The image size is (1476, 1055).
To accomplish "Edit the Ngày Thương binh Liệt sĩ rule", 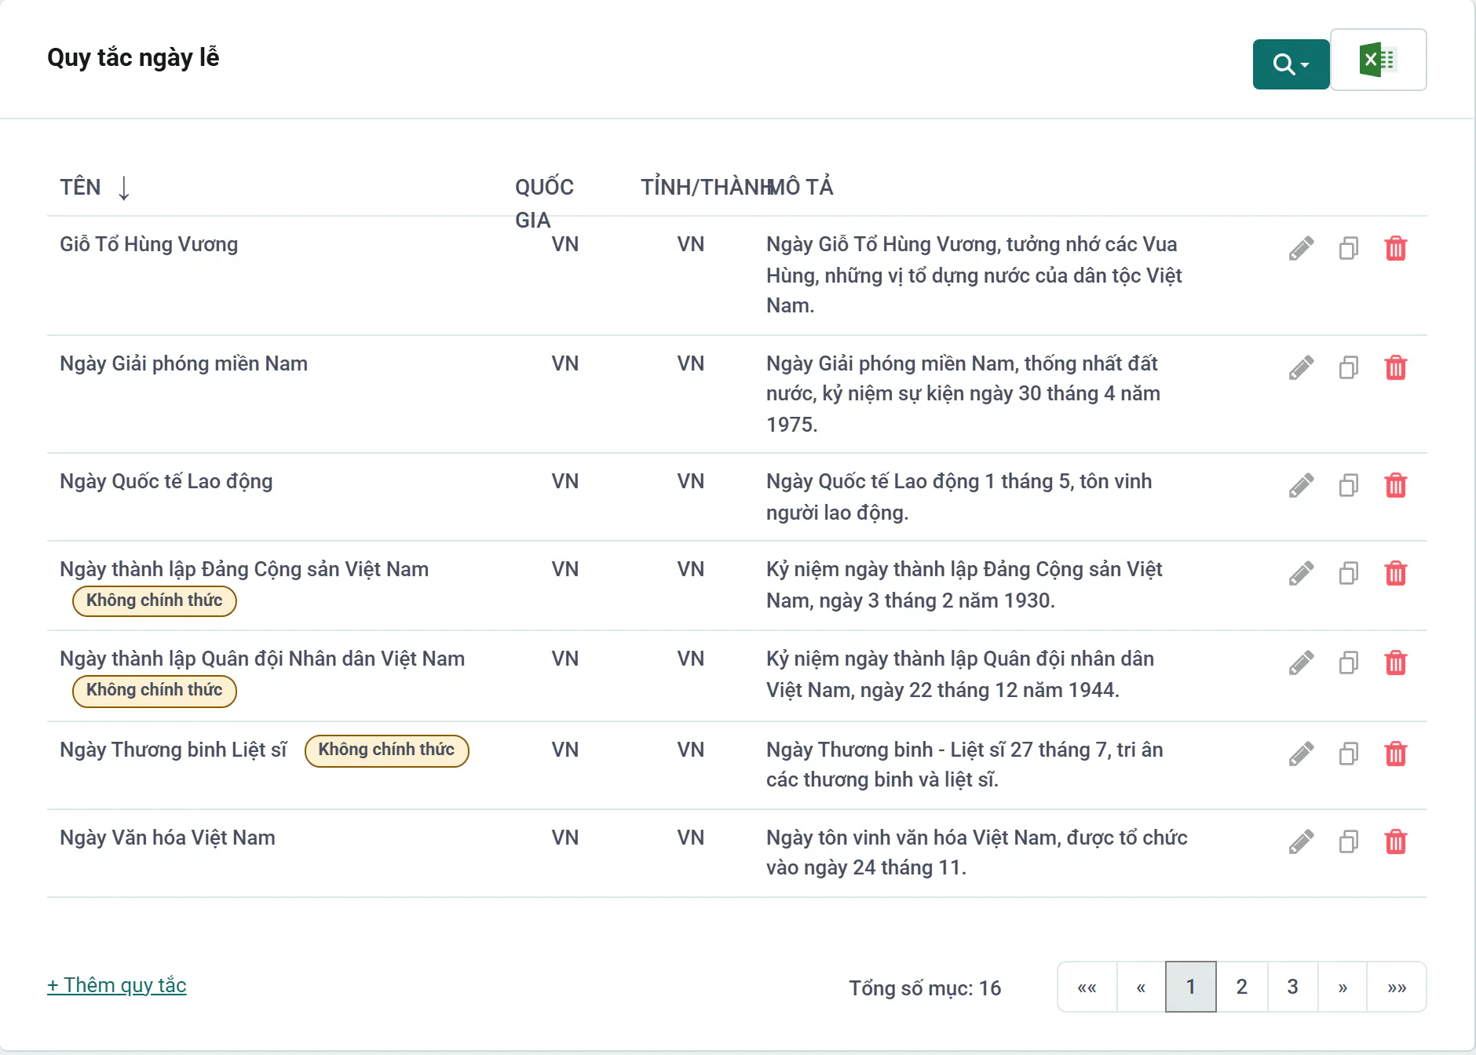I will click(1301, 754).
